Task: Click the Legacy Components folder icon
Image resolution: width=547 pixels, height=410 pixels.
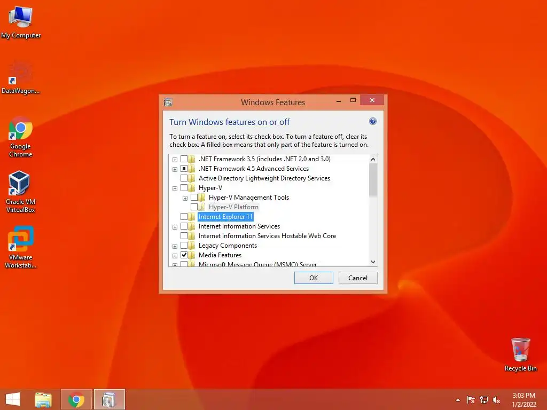Action: click(x=192, y=246)
